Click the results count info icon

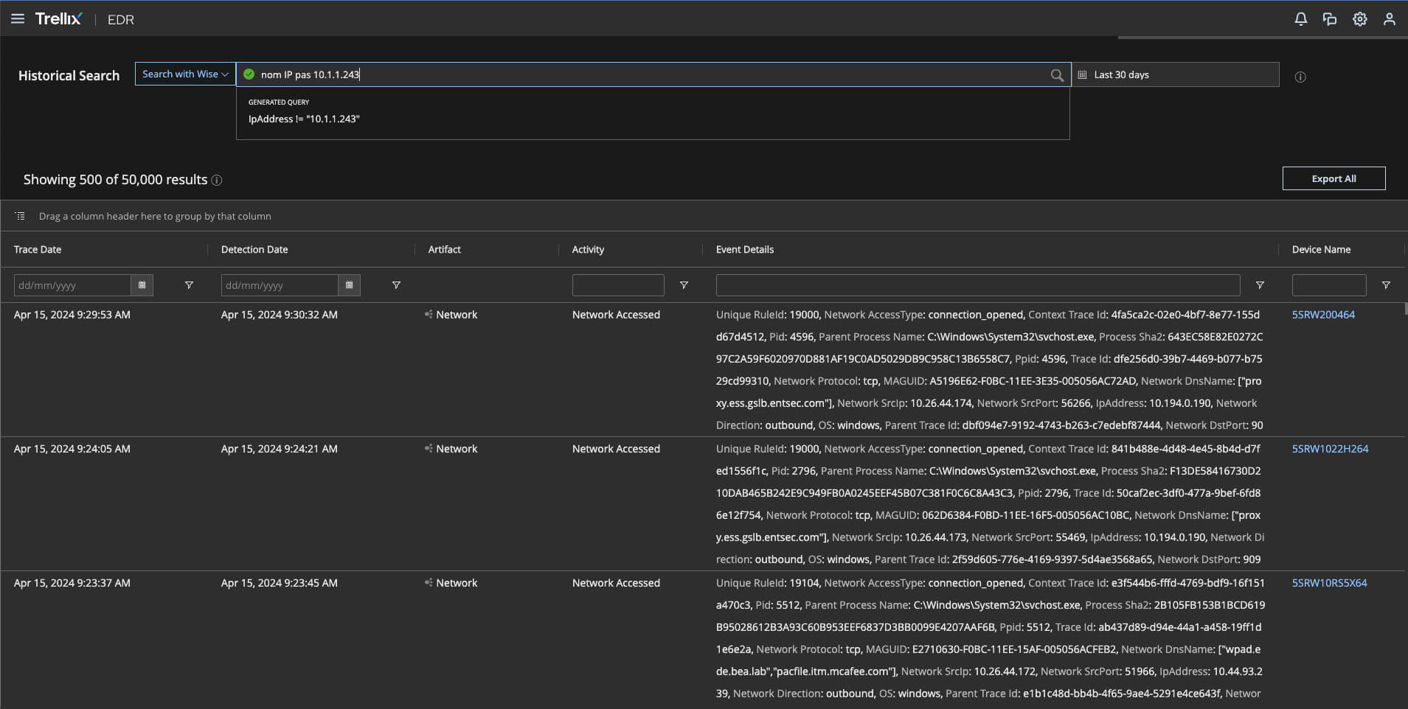(x=217, y=180)
